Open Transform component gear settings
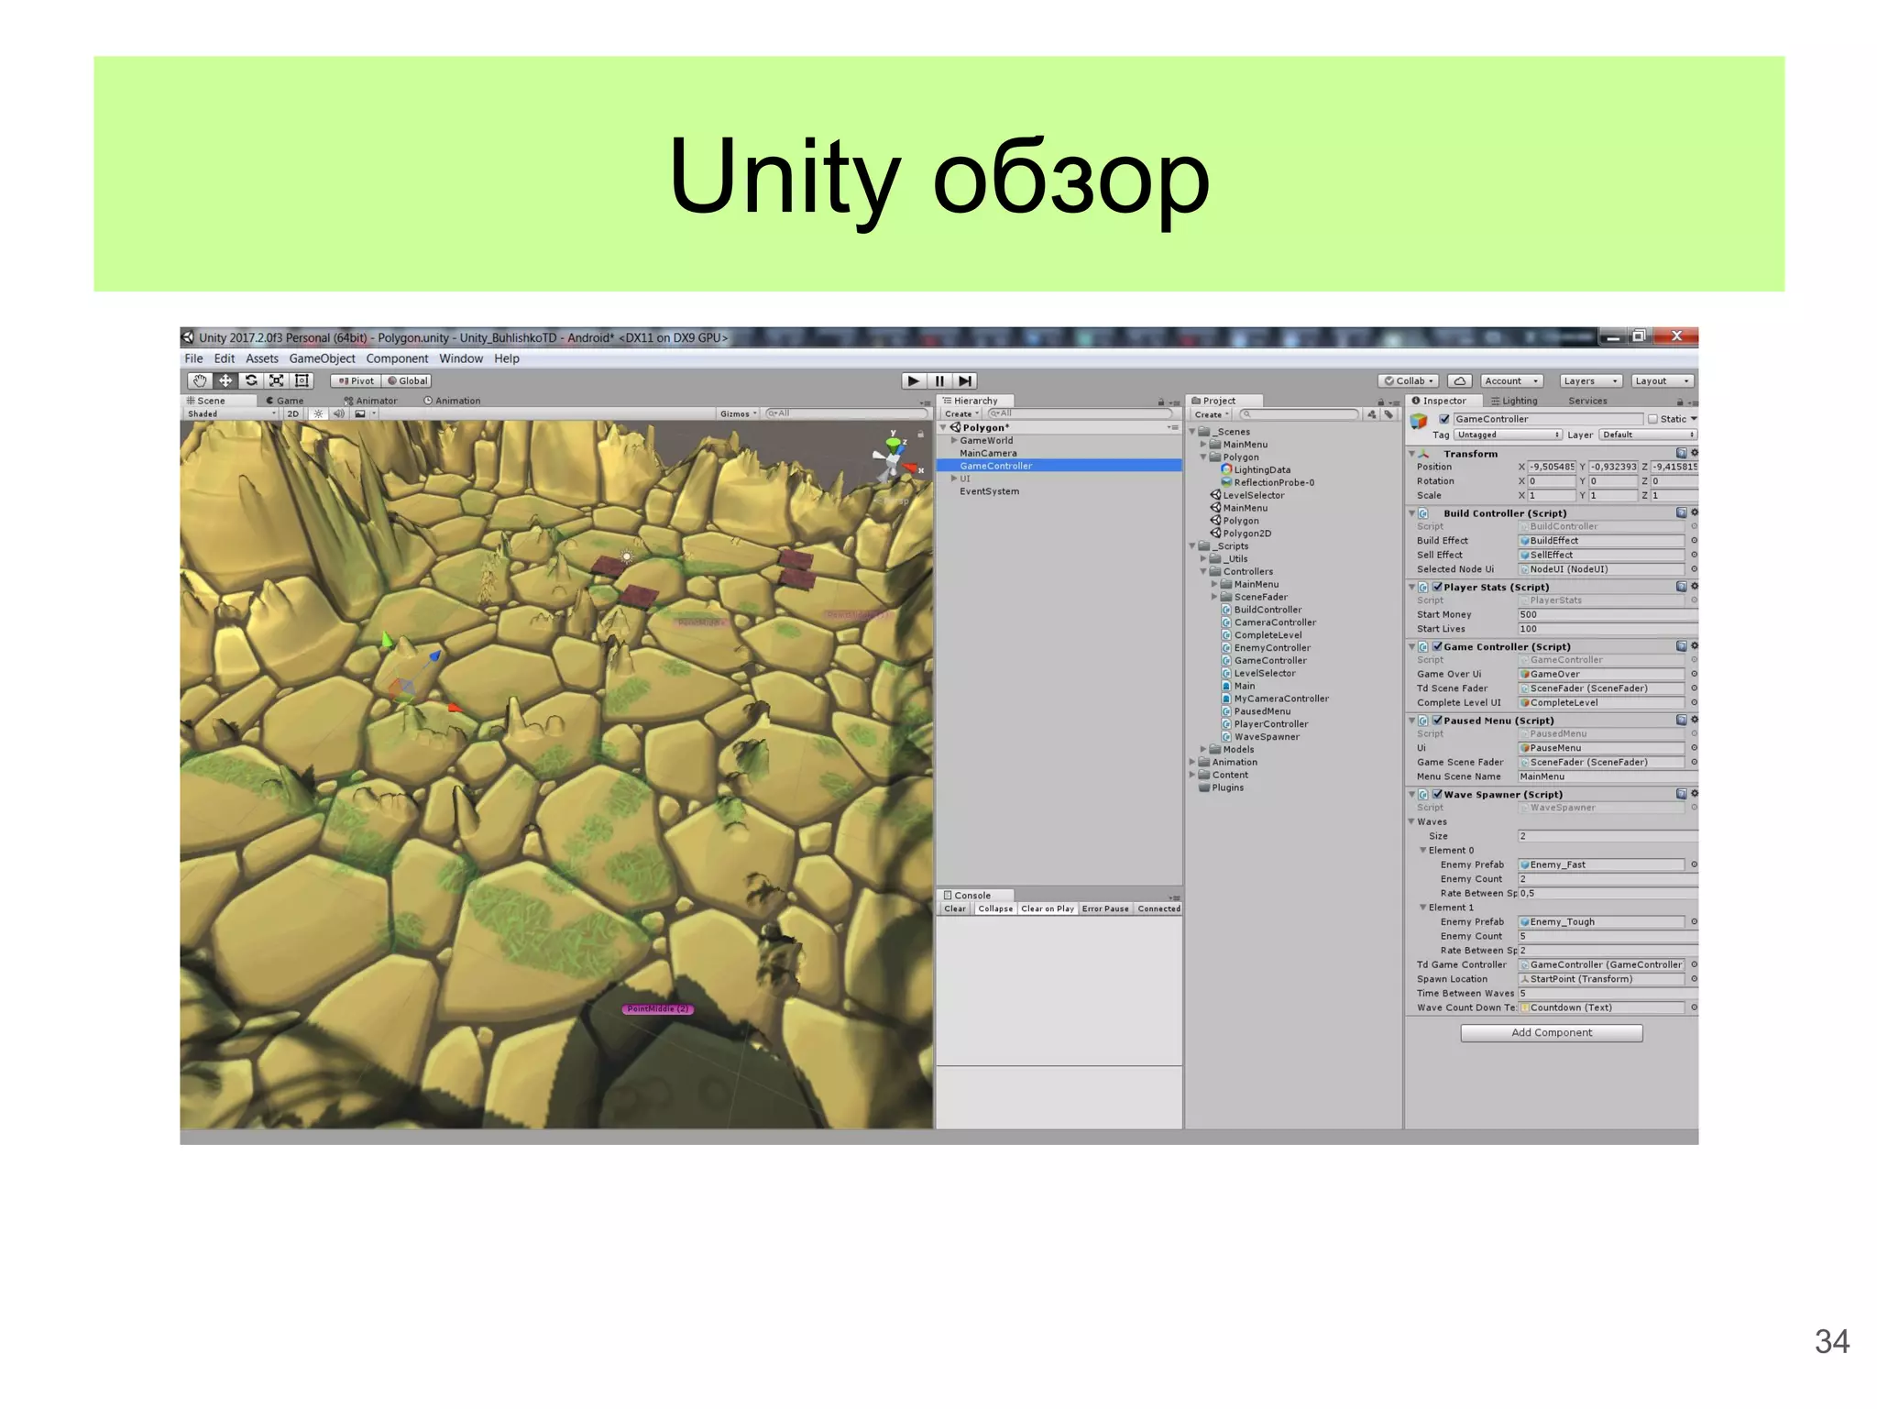 click(1694, 453)
